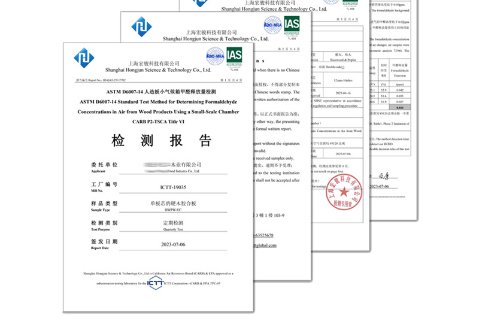The height and width of the screenshot is (327, 479).
Task: Click the handwritten signature on the rightmost page
Action: tap(384, 175)
